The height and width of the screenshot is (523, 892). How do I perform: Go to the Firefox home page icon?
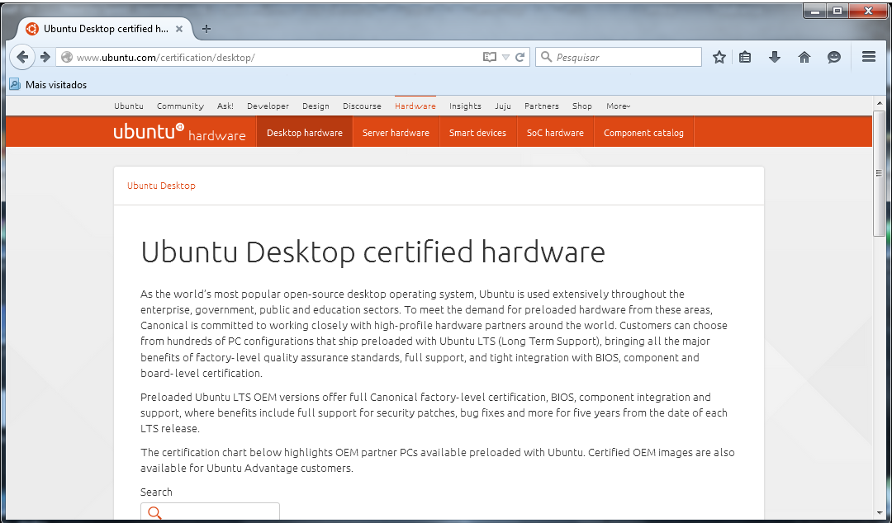(804, 57)
